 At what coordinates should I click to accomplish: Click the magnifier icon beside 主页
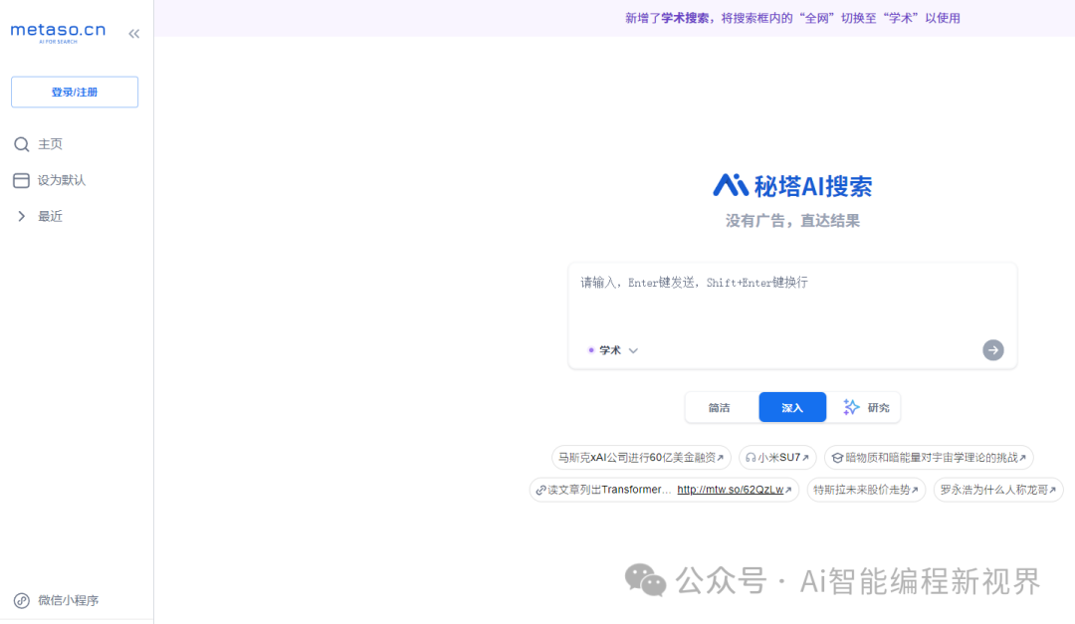click(21, 144)
